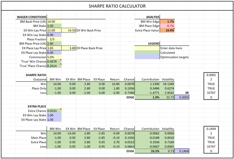The width and height of the screenshot is (234, 159).
Task: Select the Extra Place SR cell 0.1404
Action: pos(182,151)
